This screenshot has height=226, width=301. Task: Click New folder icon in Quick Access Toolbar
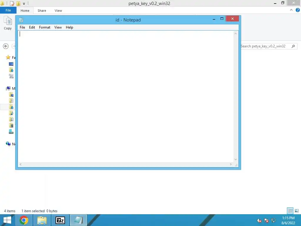point(19,4)
